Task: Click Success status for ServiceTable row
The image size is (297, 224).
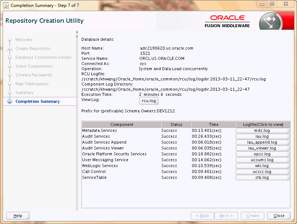Action: coord(169,177)
